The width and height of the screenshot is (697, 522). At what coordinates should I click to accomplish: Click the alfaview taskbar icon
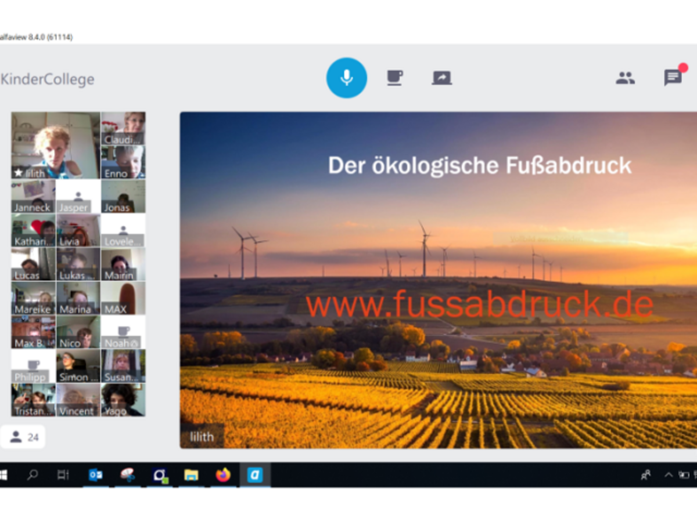click(x=255, y=476)
